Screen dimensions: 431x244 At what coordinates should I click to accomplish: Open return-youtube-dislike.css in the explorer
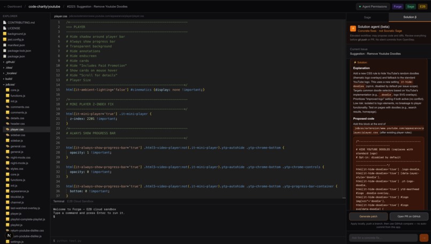26,230
